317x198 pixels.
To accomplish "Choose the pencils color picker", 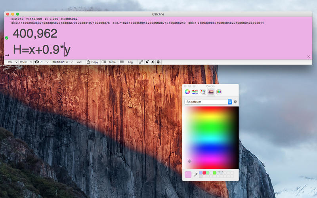I will coord(219,92).
